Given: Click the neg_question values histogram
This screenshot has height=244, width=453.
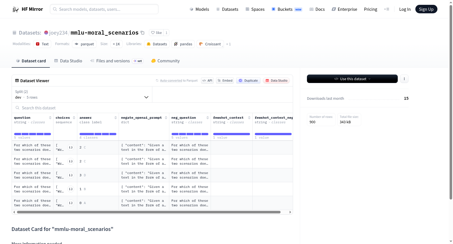Looking at the screenshot, I should point(190,134).
